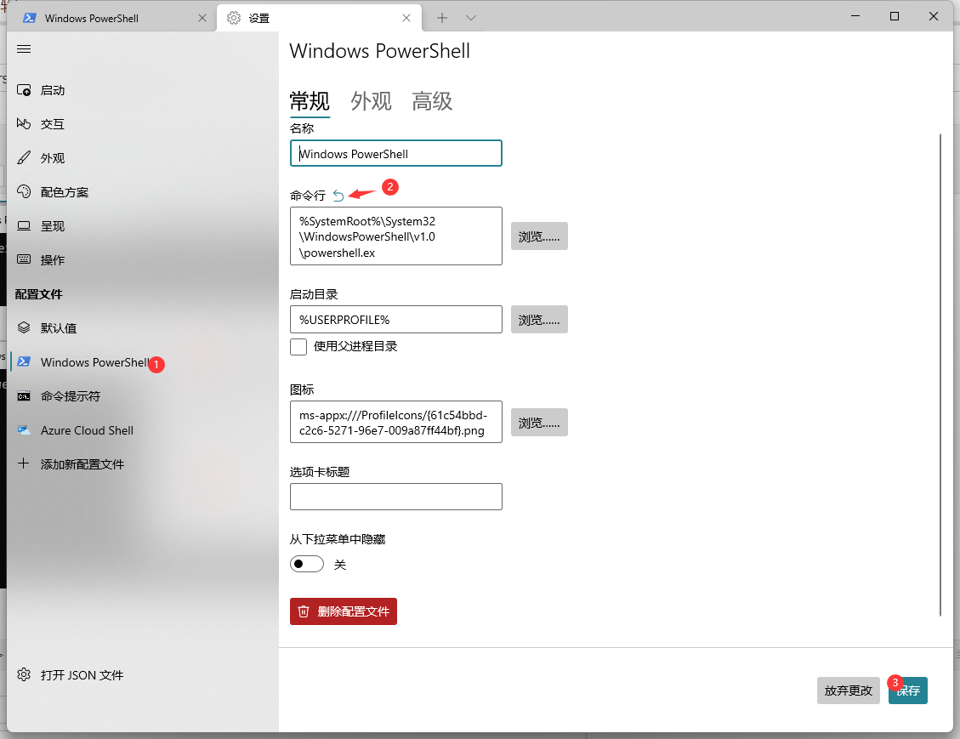Click the 命令提示符 cmd icon
The image size is (960, 739).
[x=24, y=396]
